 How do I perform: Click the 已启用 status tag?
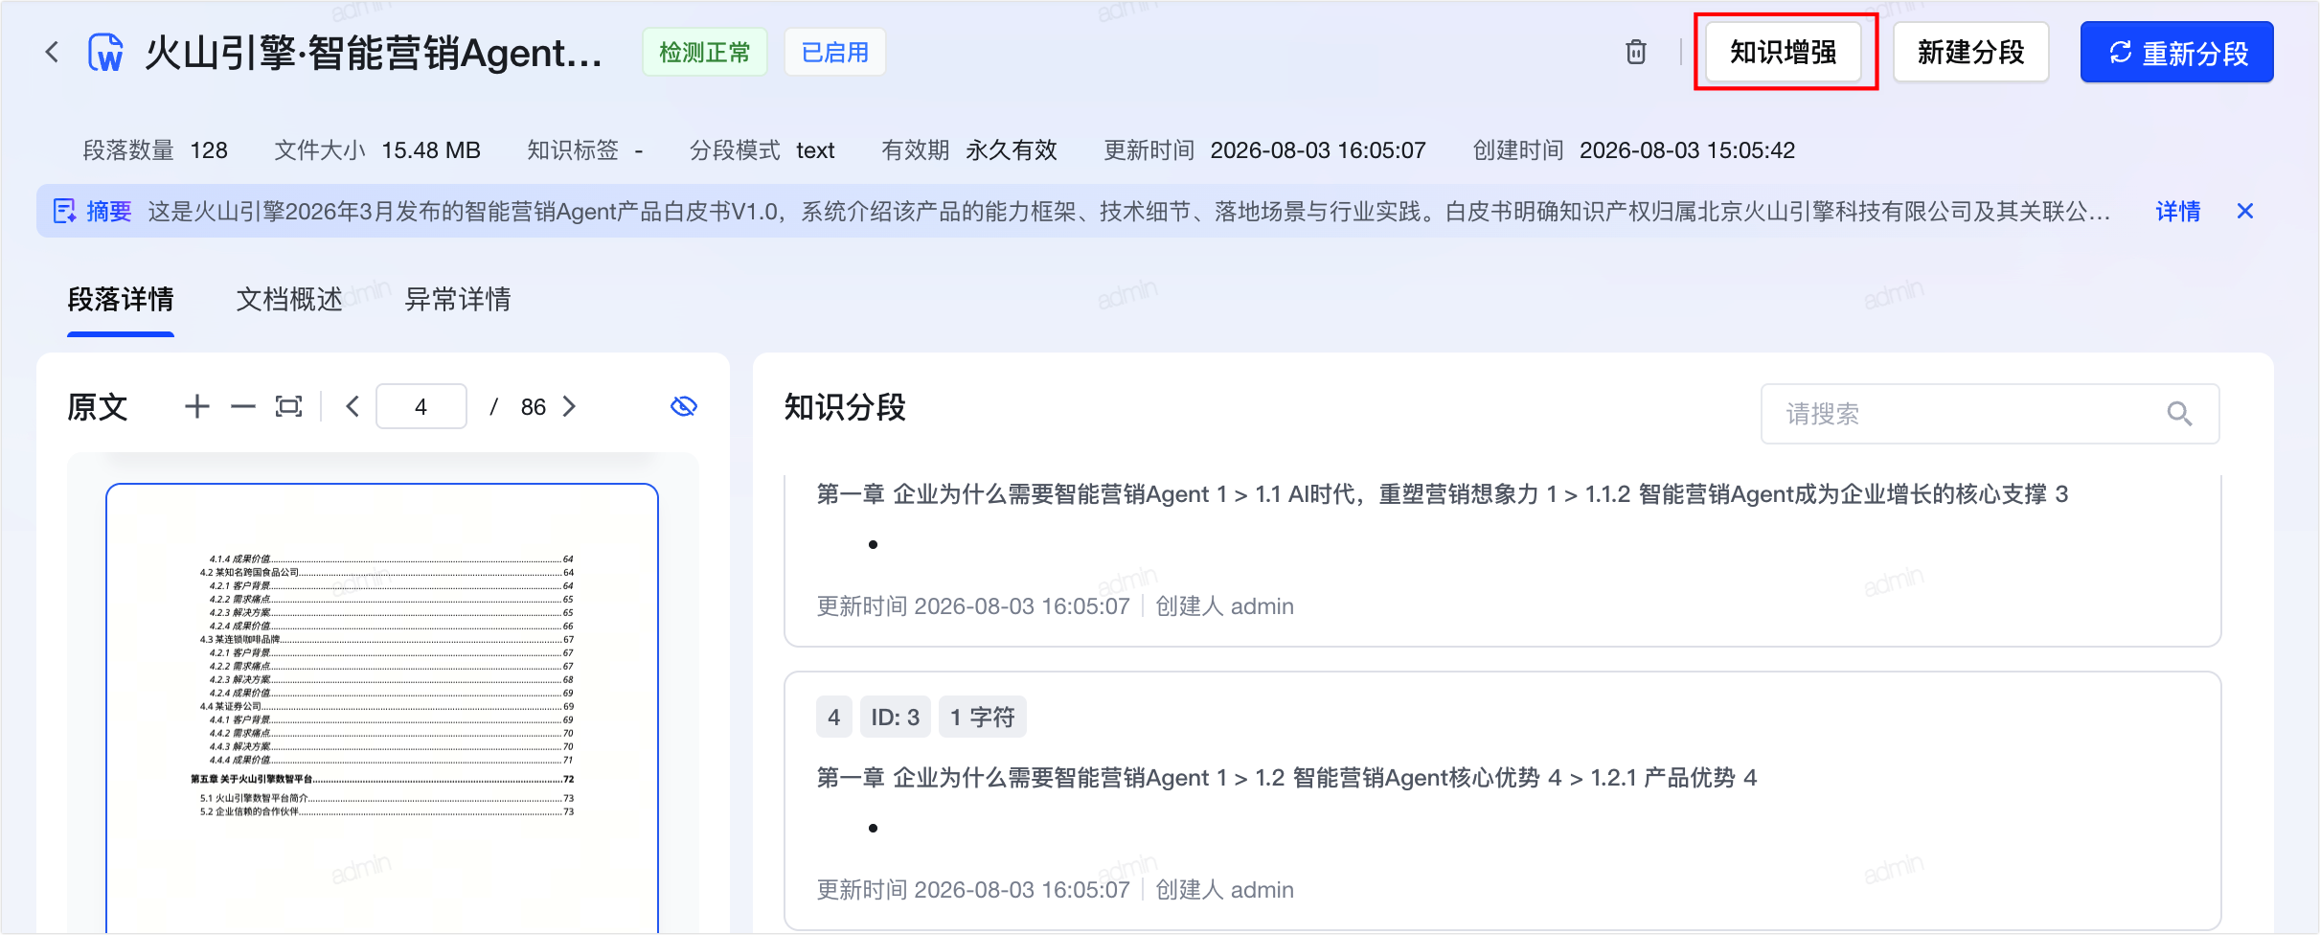click(835, 52)
